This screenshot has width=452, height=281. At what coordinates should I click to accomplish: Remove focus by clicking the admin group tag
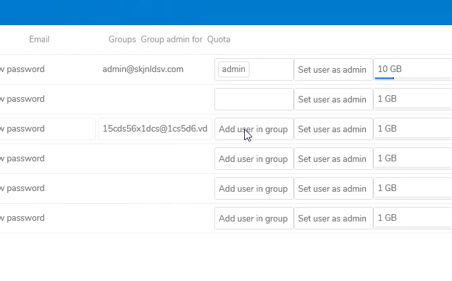click(234, 69)
